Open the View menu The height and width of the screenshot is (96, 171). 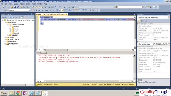click(x=11, y=4)
